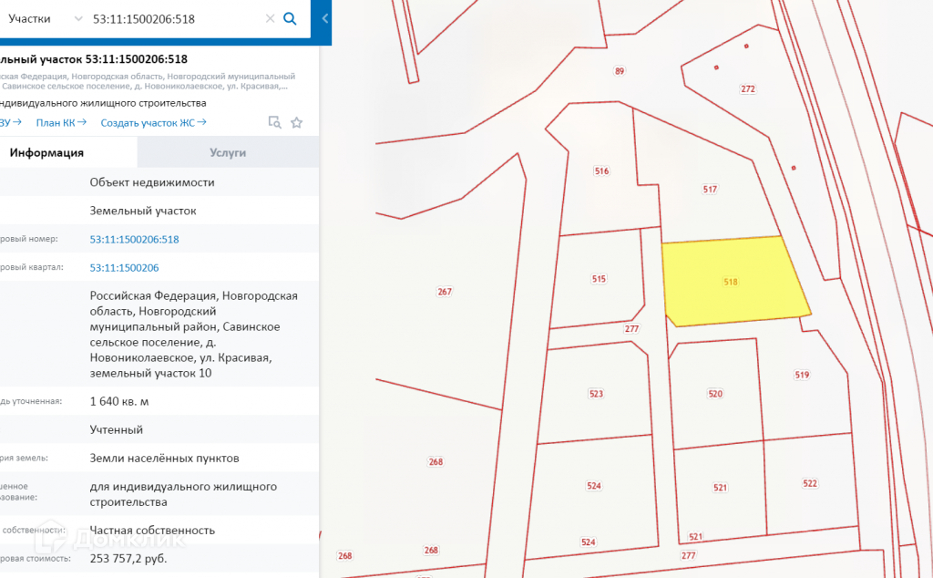933x578 pixels.
Task: Select parcel 267 on the map
Action: [445, 292]
